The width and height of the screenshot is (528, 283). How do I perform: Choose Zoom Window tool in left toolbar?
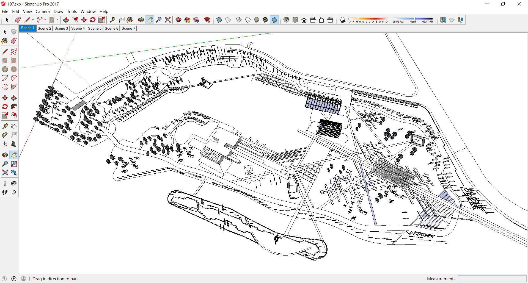click(14, 164)
